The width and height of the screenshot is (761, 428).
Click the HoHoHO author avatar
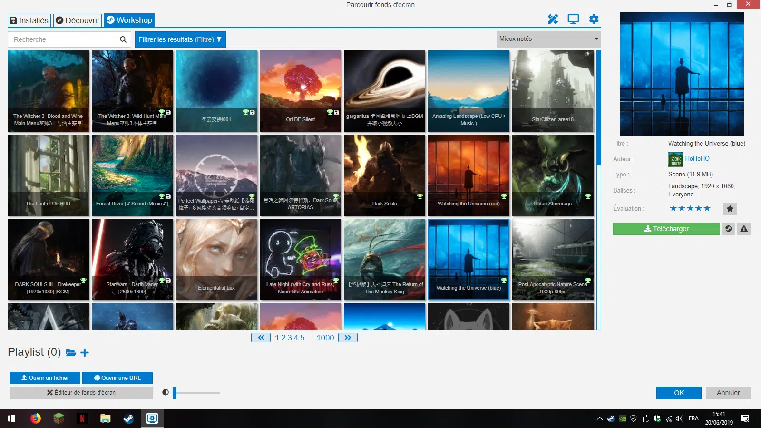tap(675, 159)
